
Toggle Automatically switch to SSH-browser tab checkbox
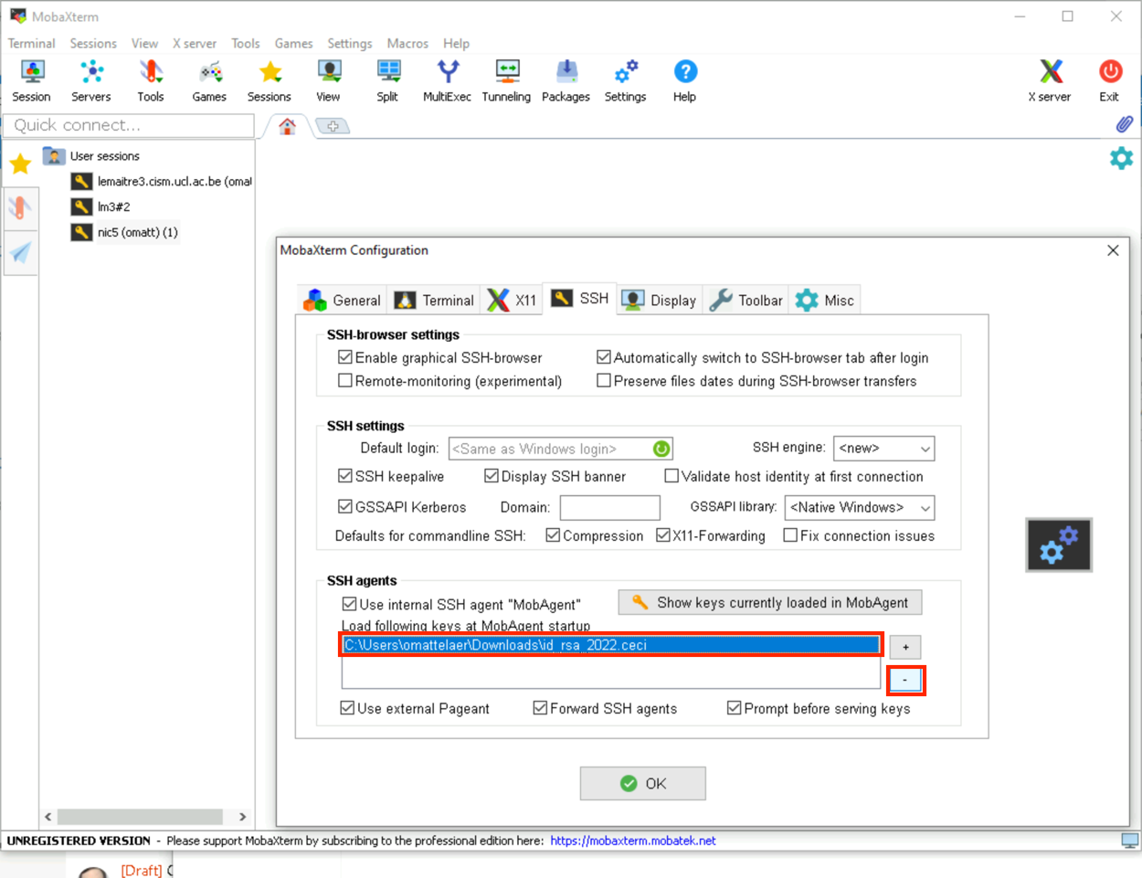[x=604, y=357]
